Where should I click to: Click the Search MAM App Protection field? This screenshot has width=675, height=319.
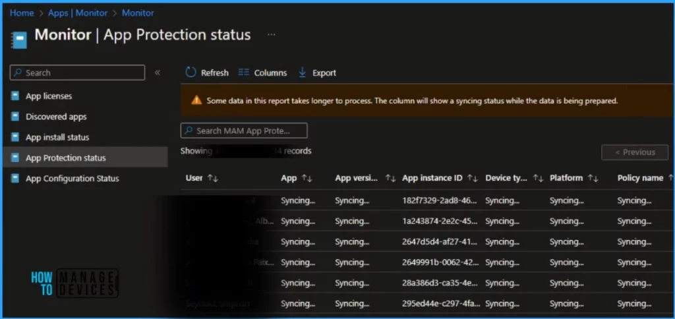click(244, 130)
